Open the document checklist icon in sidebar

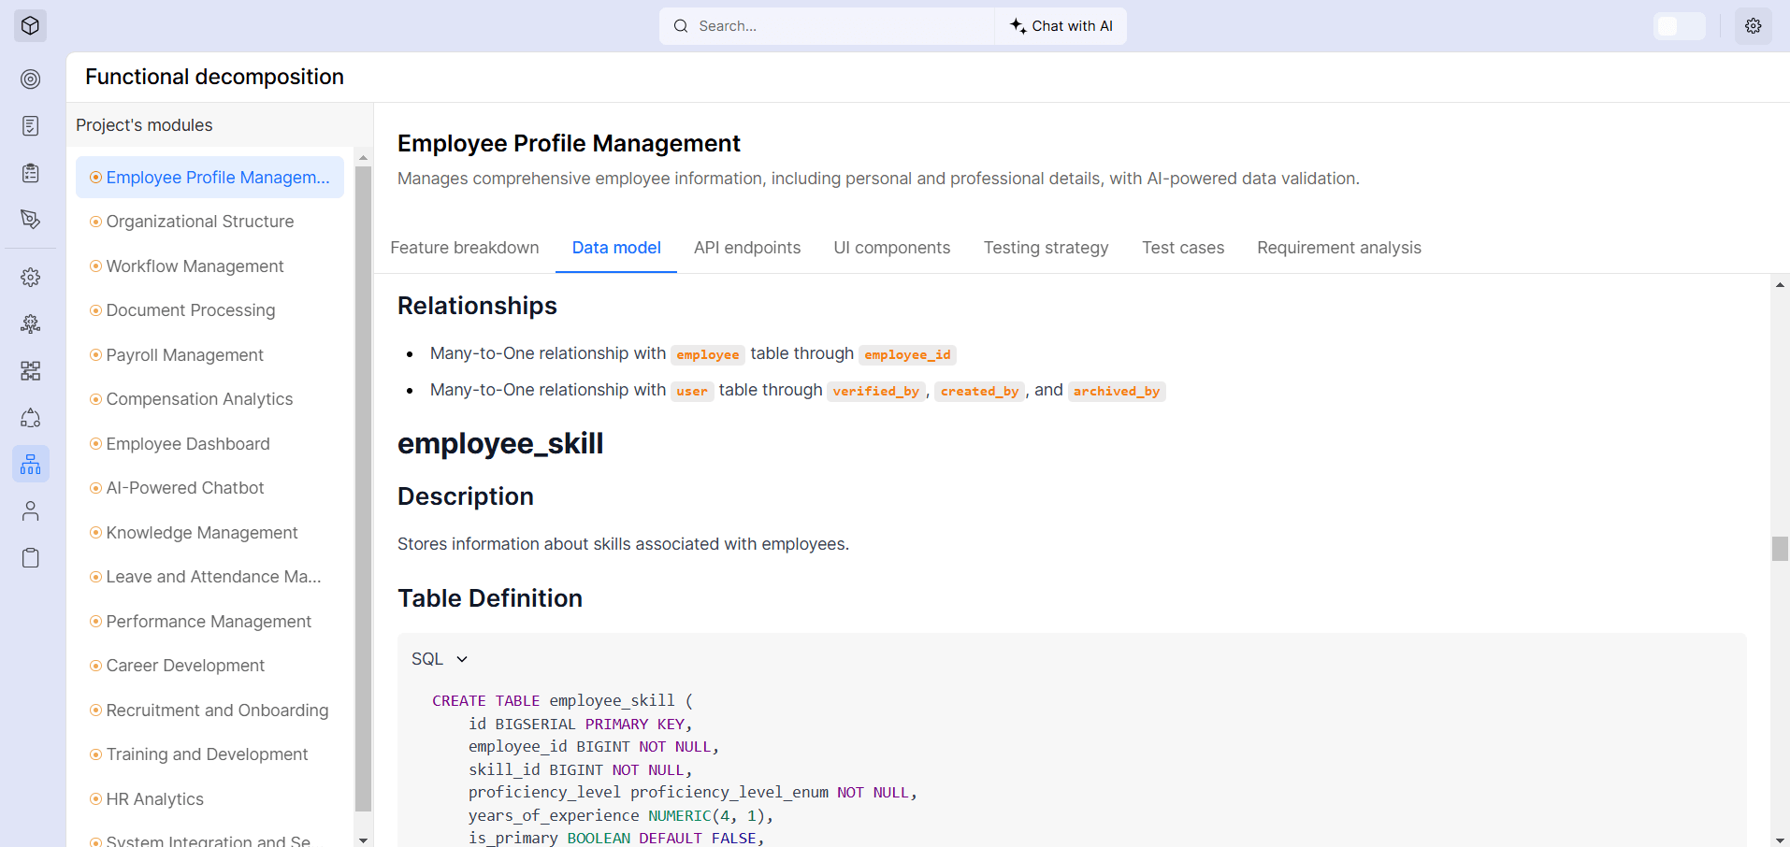pyautogui.click(x=30, y=126)
